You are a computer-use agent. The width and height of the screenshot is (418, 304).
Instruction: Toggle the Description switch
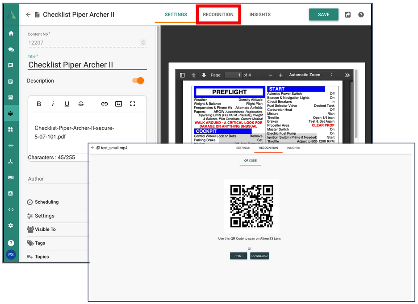(x=138, y=80)
